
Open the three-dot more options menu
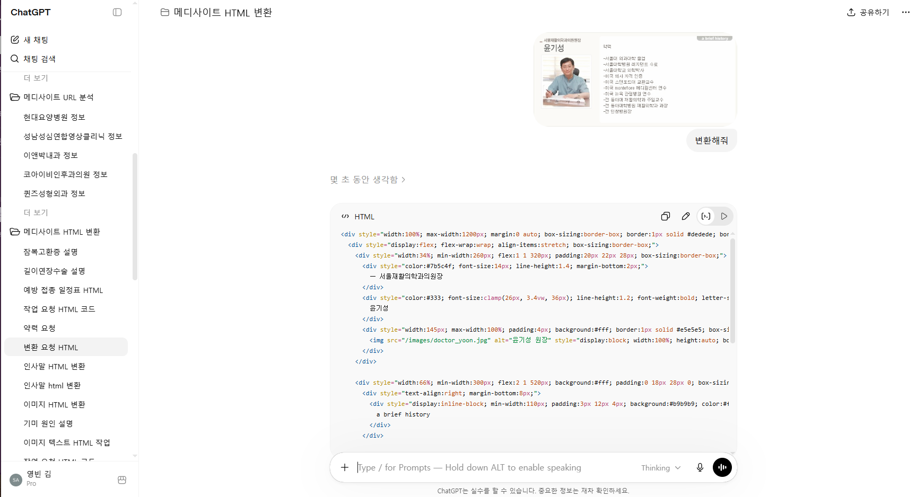click(x=906, y=12)
